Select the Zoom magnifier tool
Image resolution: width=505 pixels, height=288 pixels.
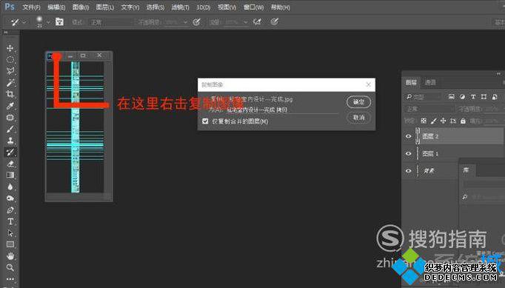pos(10,267)
